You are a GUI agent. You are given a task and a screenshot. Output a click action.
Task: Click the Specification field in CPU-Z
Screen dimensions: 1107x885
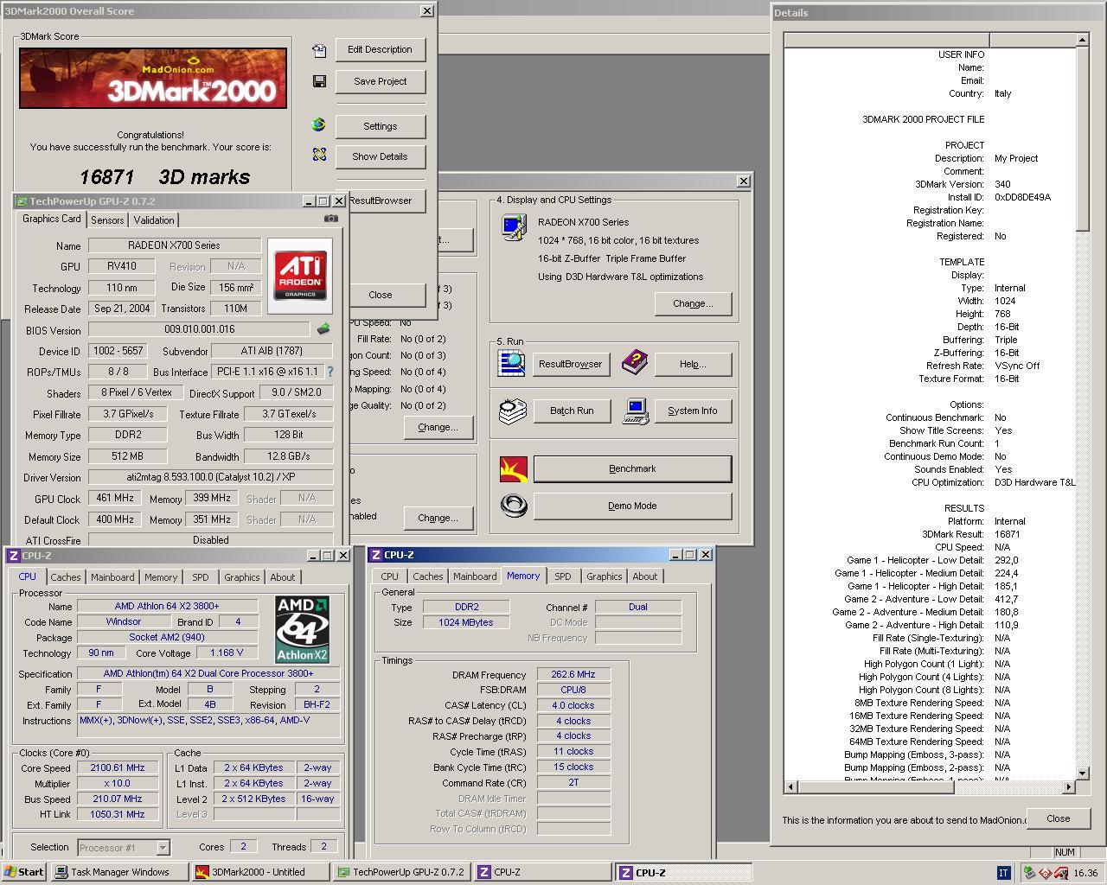point(208,673)
